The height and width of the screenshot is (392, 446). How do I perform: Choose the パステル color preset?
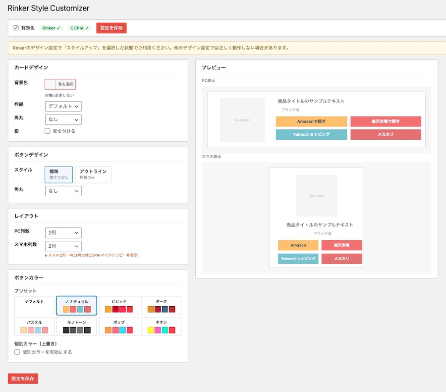(x=35, y=326)
